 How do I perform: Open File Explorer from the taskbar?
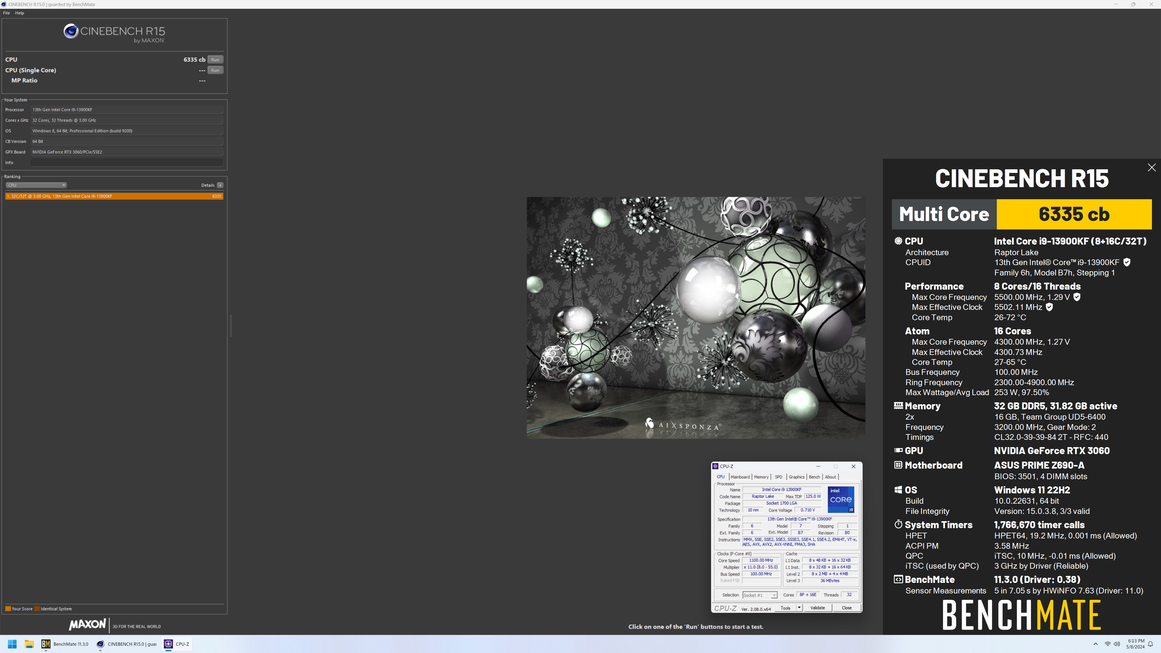pos(29,644)
